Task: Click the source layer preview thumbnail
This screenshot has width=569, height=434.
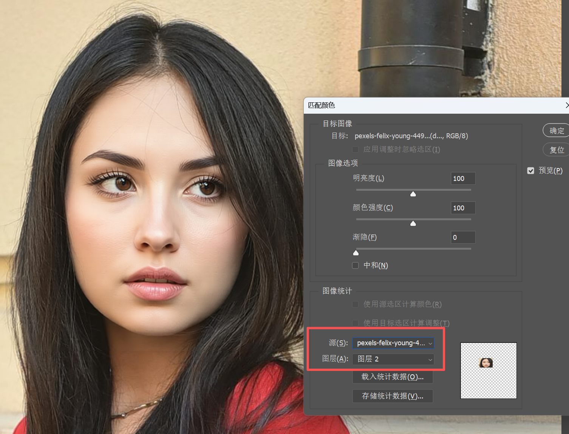Action: [x=488, y=371]
